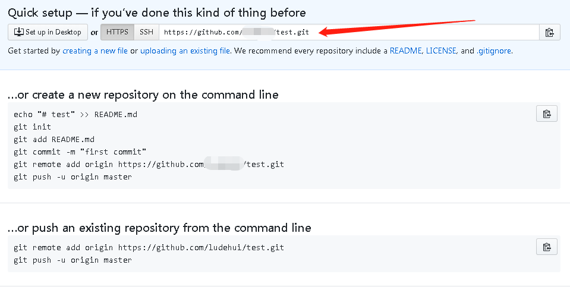Viewport: 570px width, 293px height.
Task: Follow the LICENSE link
Action: pyautogui.click(x=441, y=51)
